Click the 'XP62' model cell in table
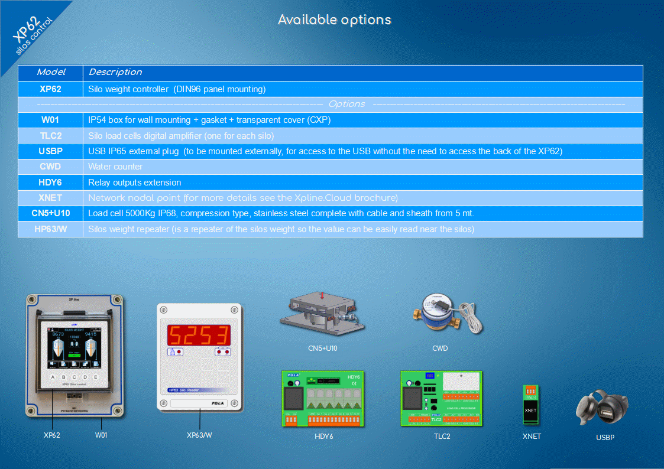Screen dimensions: 664x469 pos(50,89)
